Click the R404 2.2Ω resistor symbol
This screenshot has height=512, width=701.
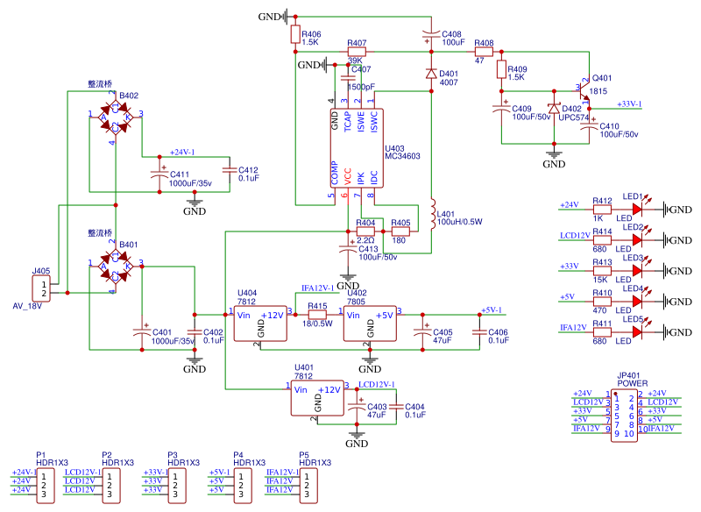pyautogui.click(x=365, y=231)
